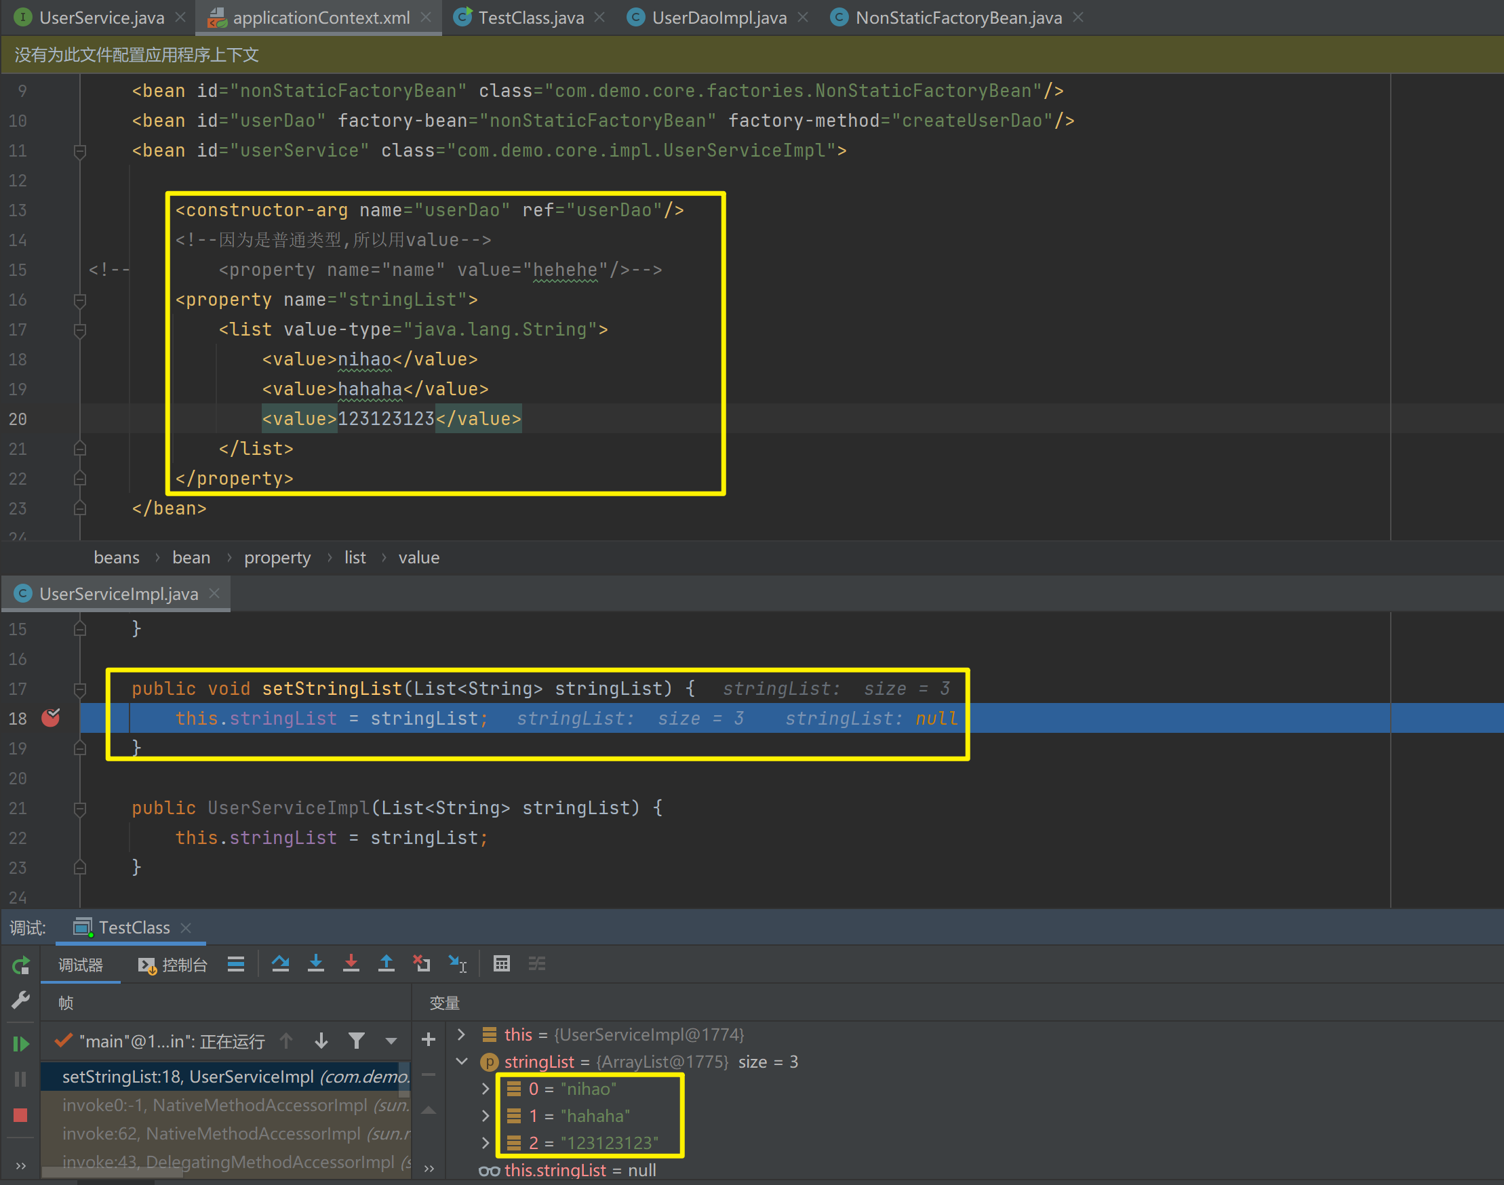Viewport: 1504px width, 1185px height.
Task: Click the Step Out arrow icon
Action: tap(387, 964)
